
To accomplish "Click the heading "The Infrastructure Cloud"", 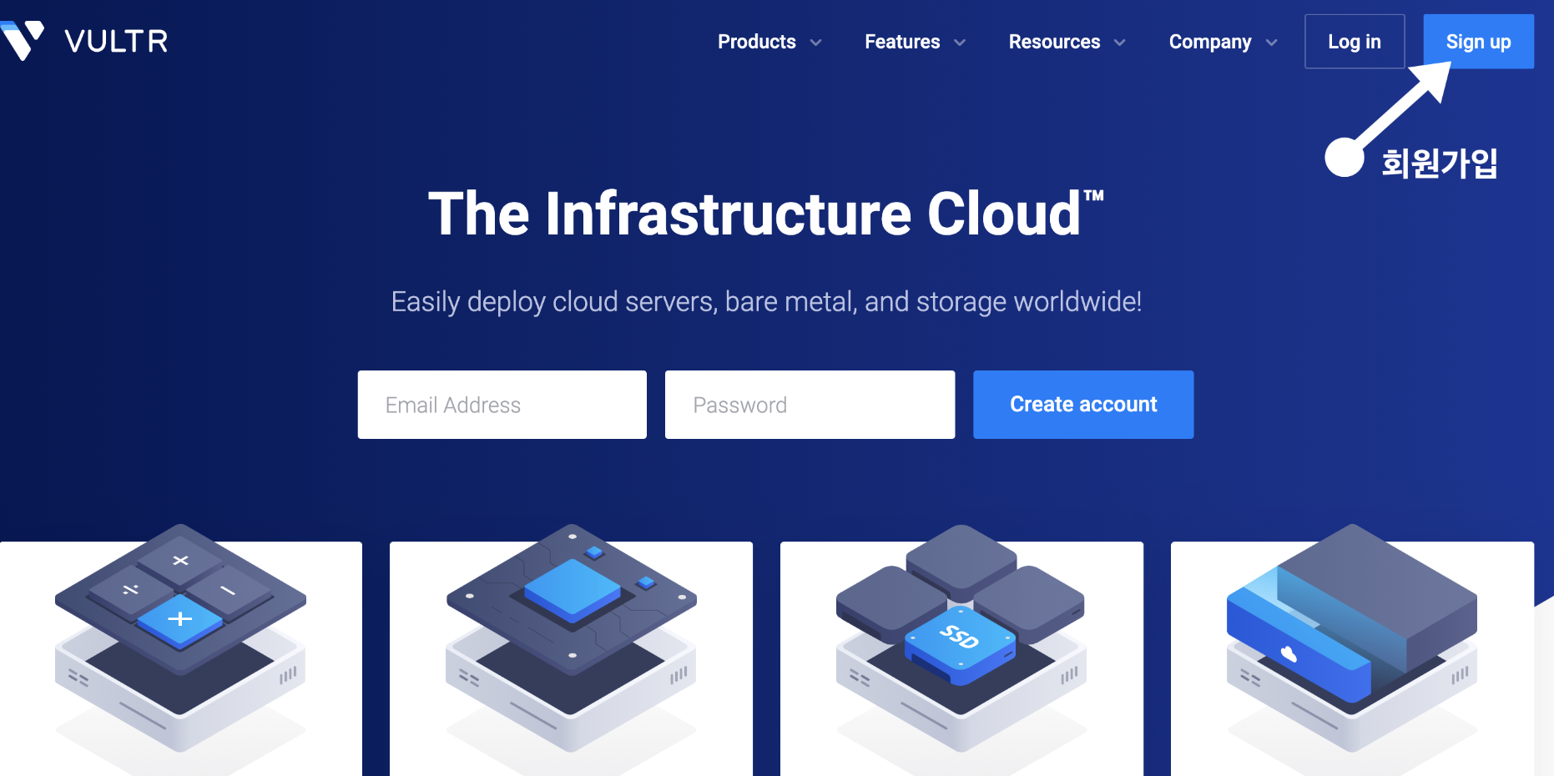I will click(x=765, y=214).
